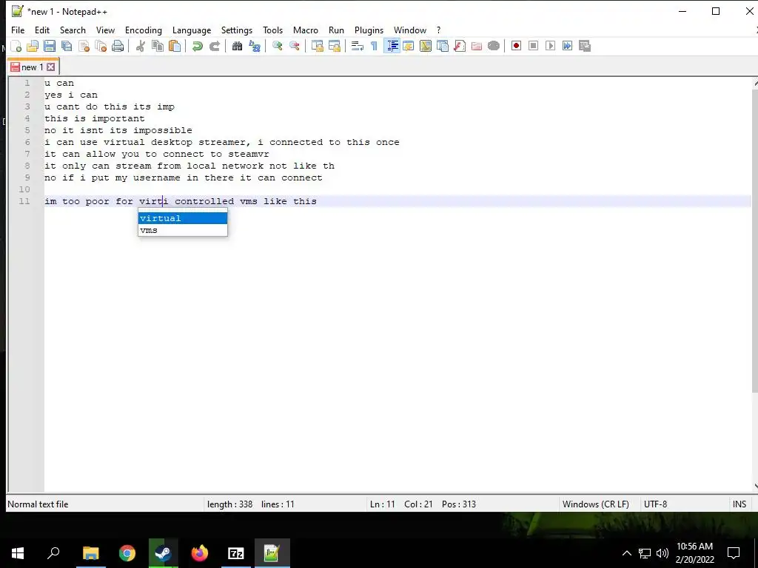Screen dimensions: 758x568
Task: Open the define your language icon
Action: (409, 46)
